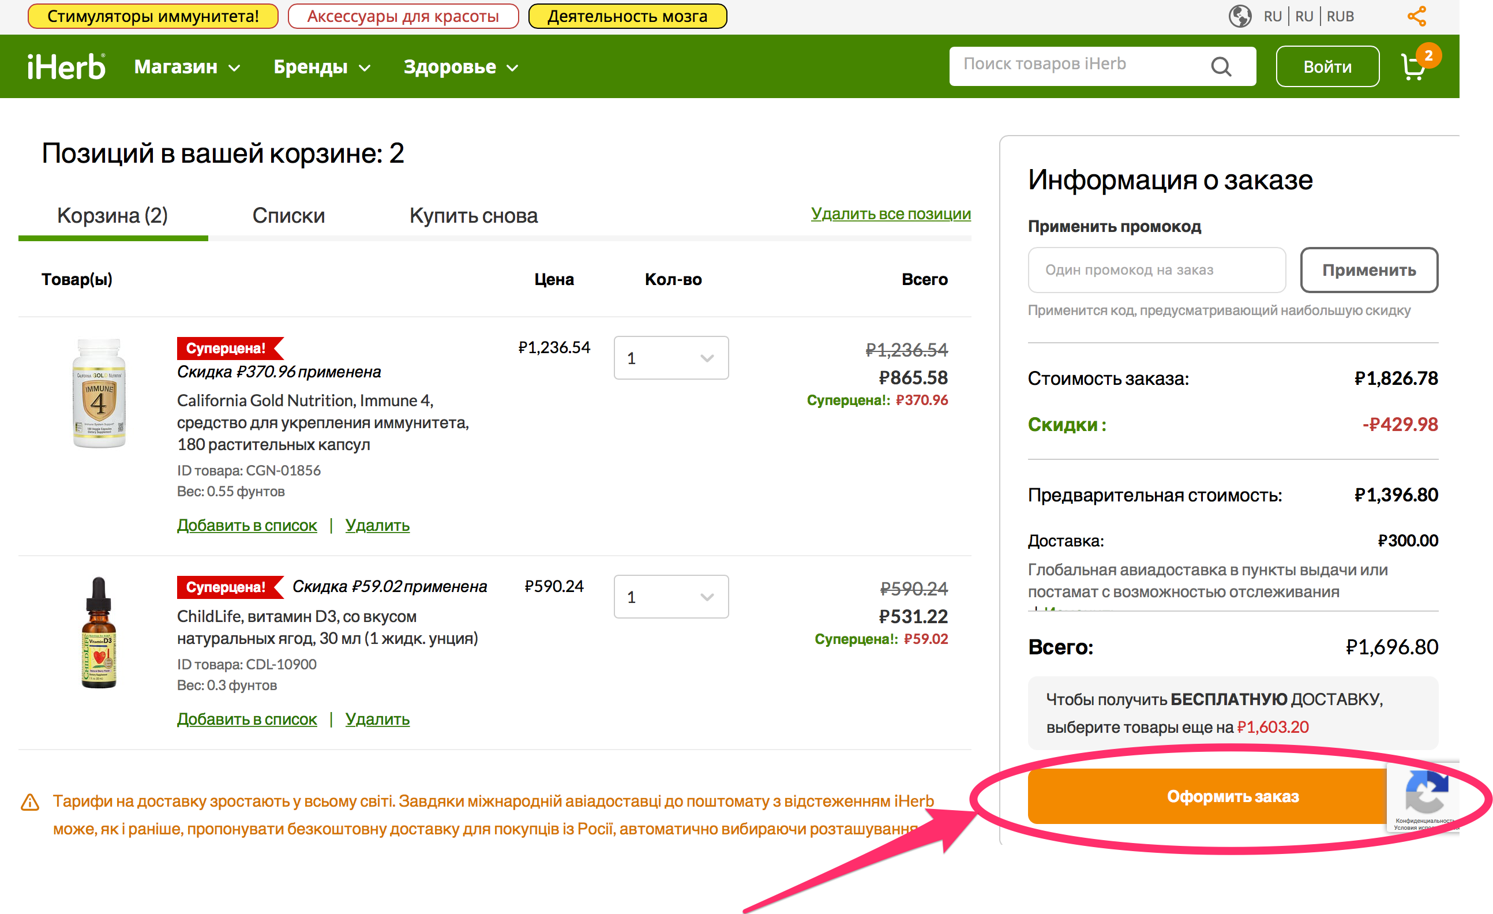Click the discount amount -₽429.98

click(x=1400, y=424)
